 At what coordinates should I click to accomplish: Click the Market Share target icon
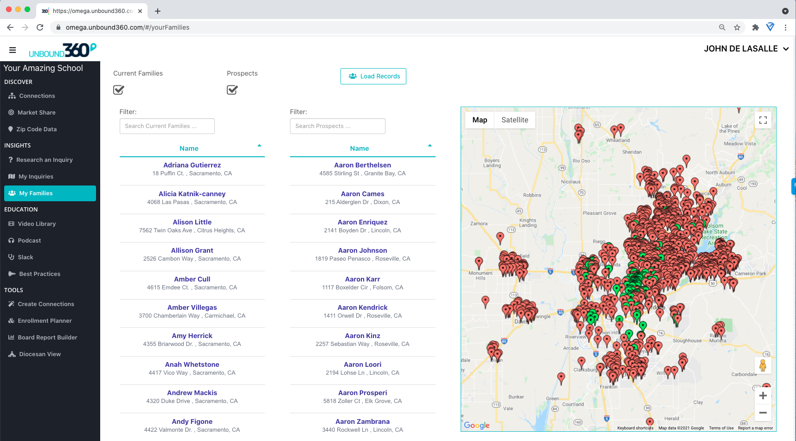[x=11, y=113]
